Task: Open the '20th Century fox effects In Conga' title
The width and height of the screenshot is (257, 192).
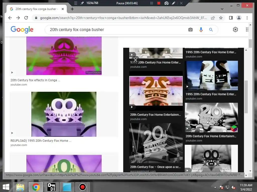Action: (x=35, y=80)
